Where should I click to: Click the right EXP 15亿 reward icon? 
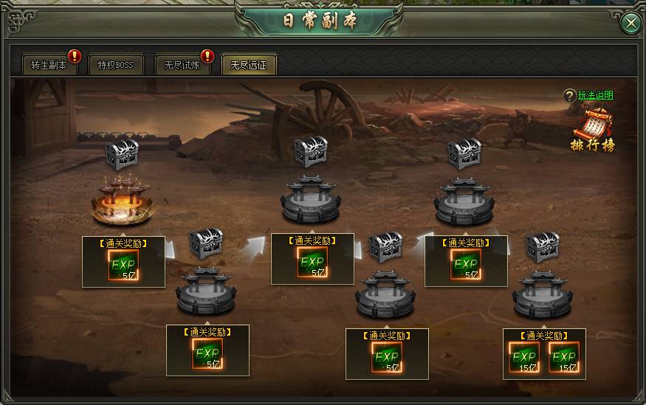coord(564,357)
